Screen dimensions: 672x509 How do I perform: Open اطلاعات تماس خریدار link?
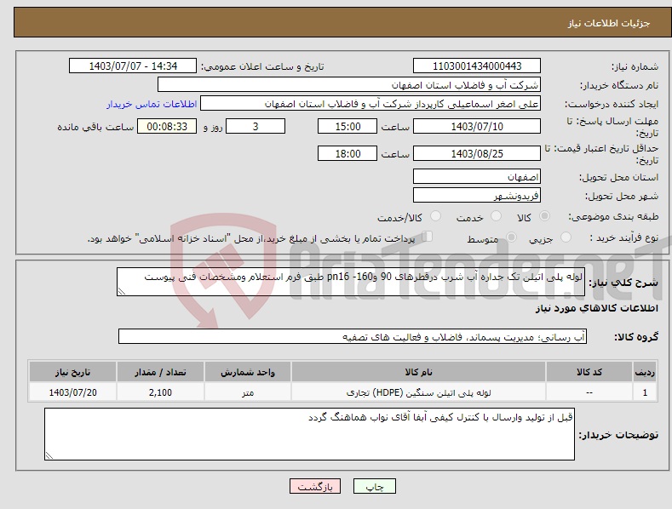pyautogui.click(x=152, y=104)
